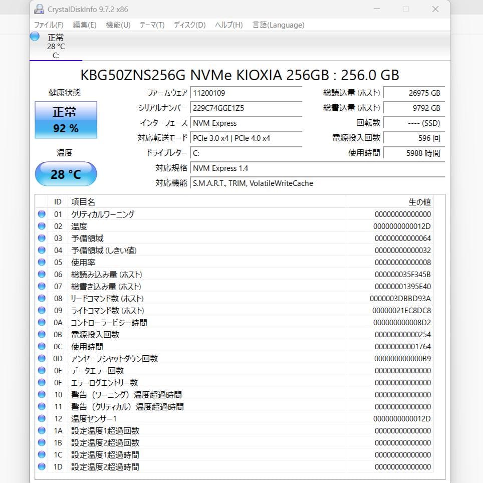Click status orb for row 0C 使用時間
483x483 pixels.
[42, 346]
